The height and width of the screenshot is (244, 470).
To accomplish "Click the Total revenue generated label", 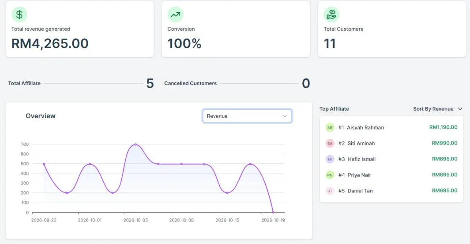I will pos(41,29).
